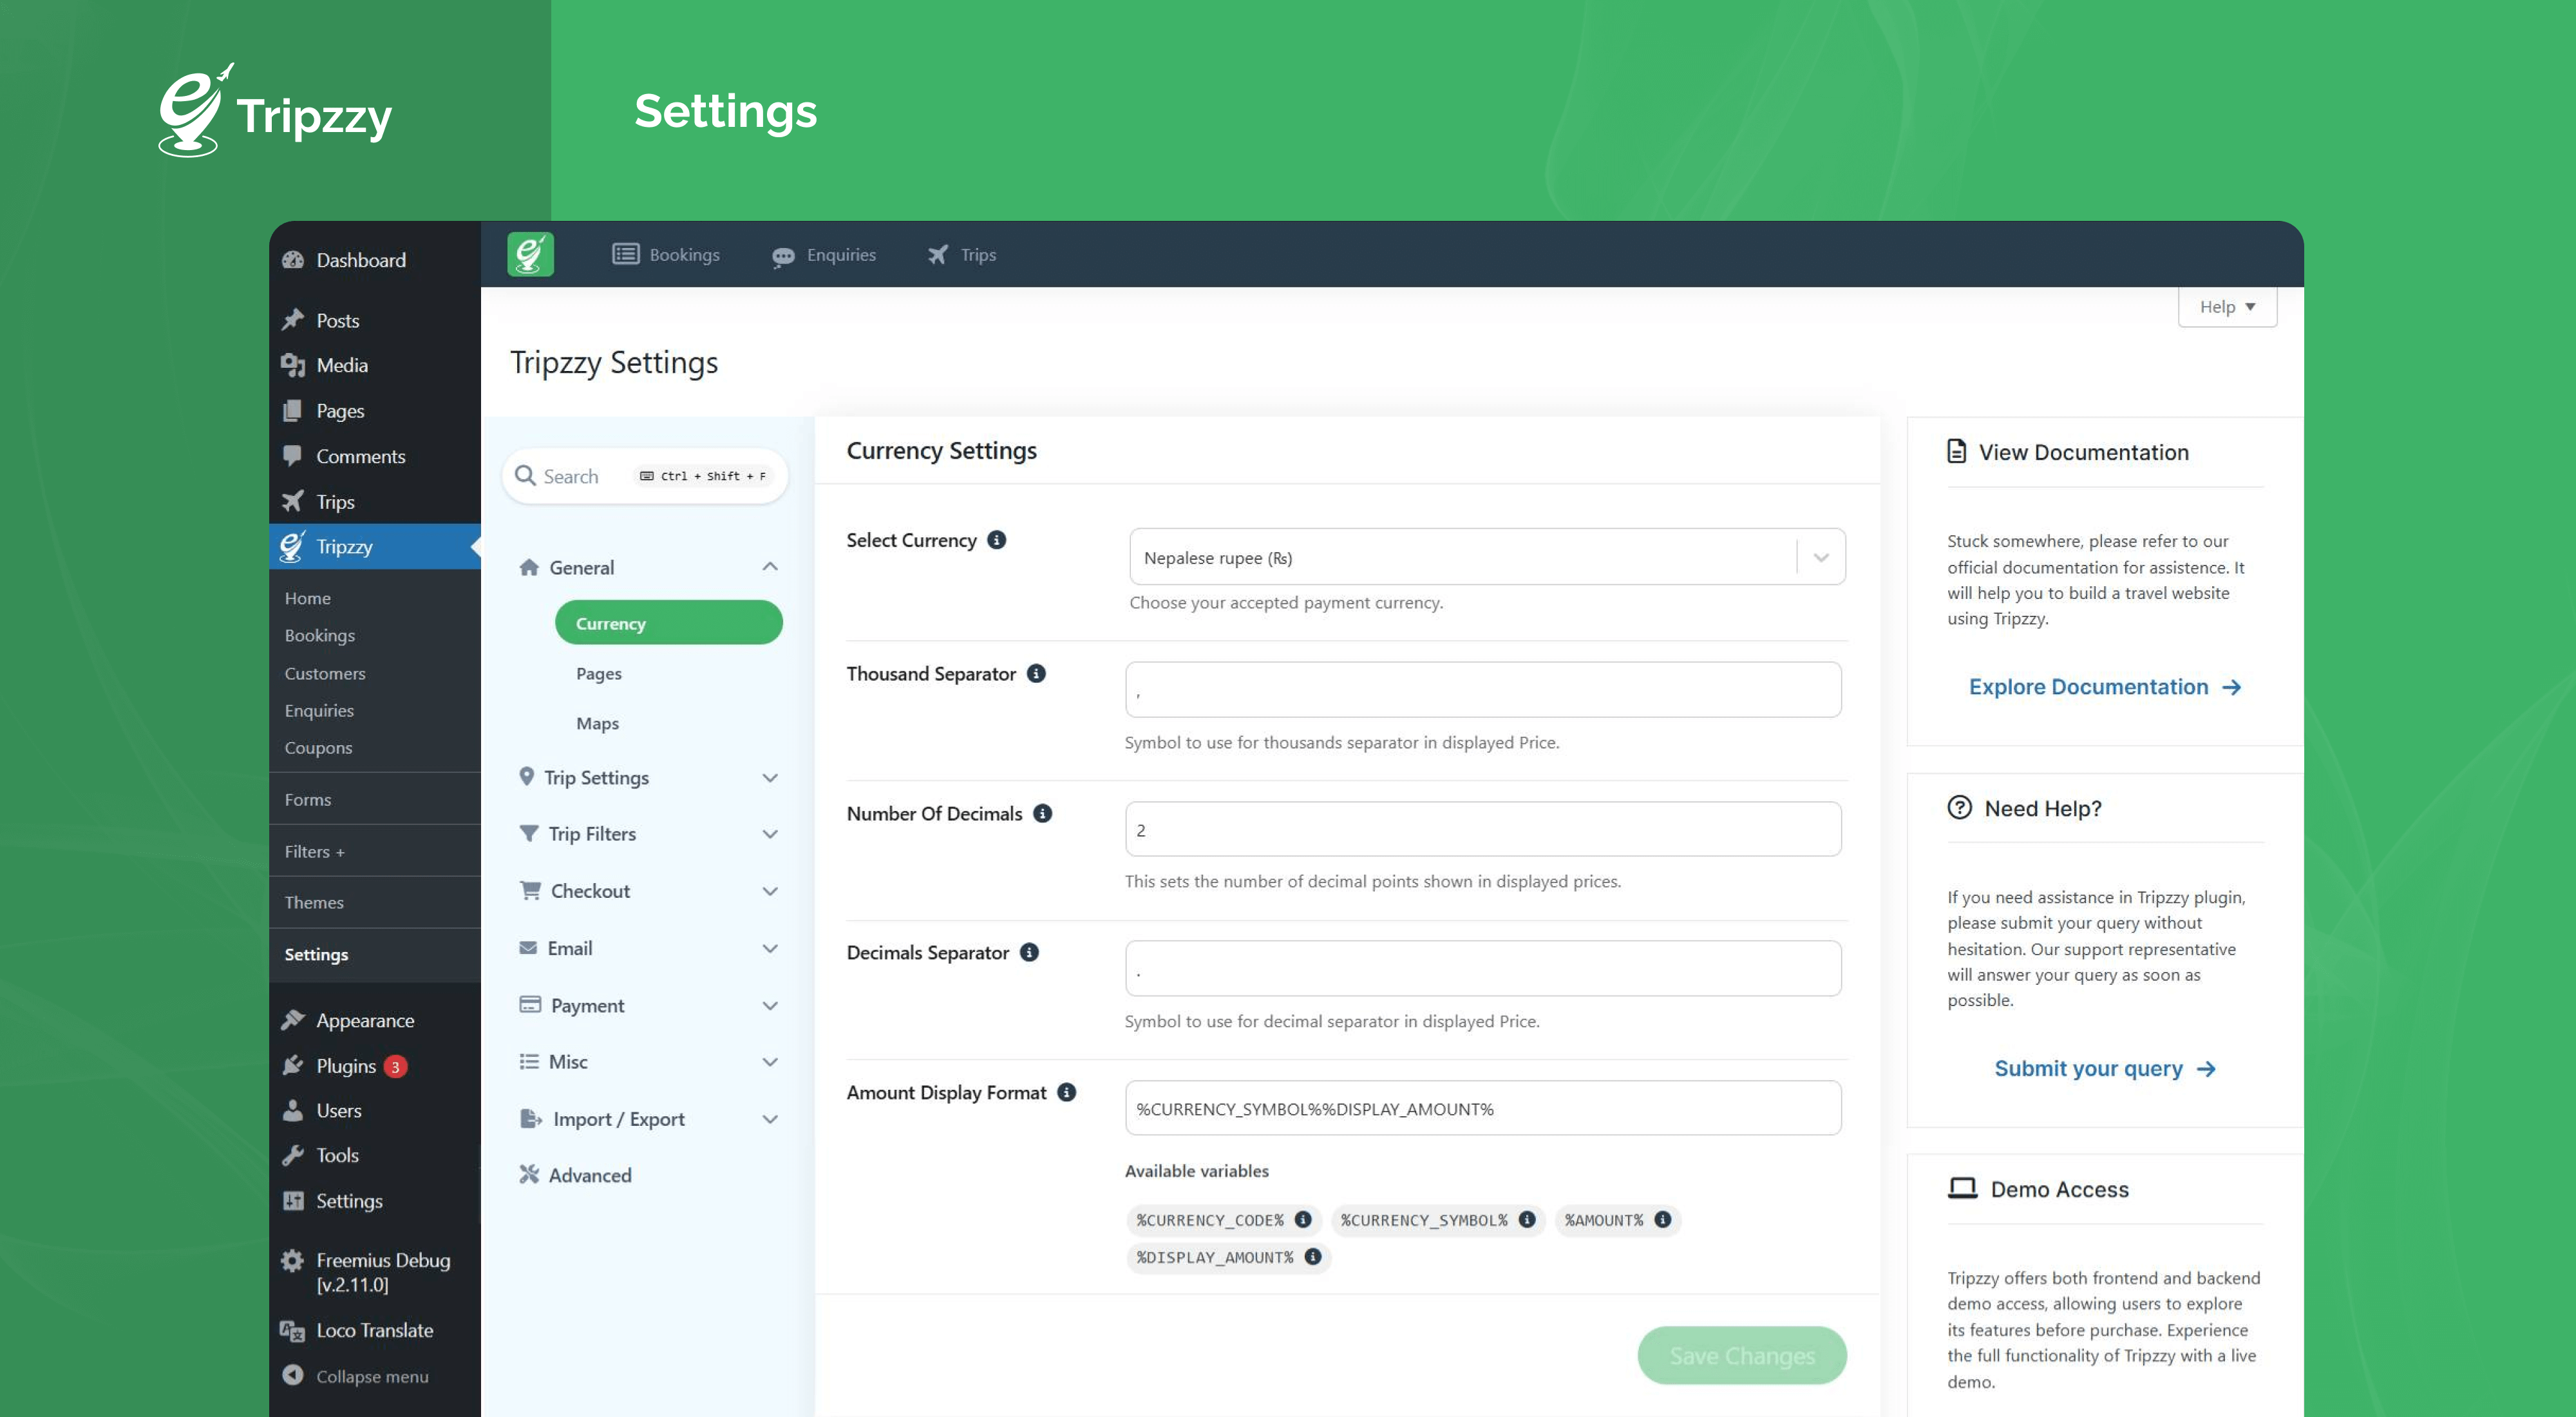Open Plugins with 3 updates badge
The width and height of the screenshot is (2576, 1417).
click(x=375, y=1066)
